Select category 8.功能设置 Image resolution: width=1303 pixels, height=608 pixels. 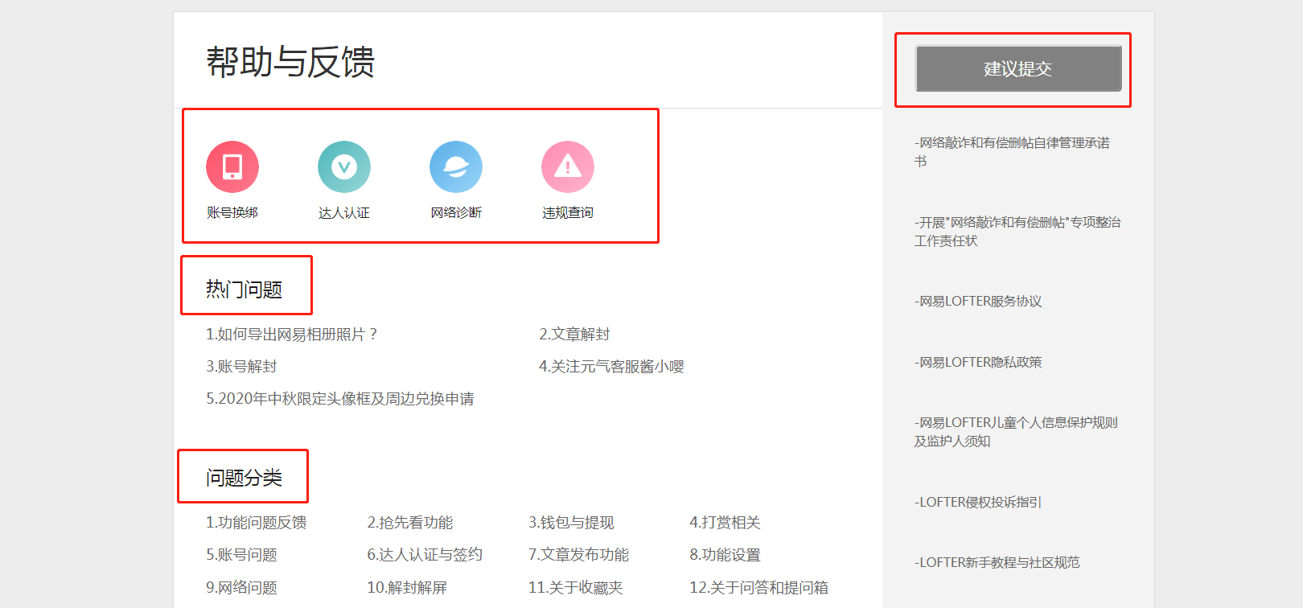(x=725, y=554)
